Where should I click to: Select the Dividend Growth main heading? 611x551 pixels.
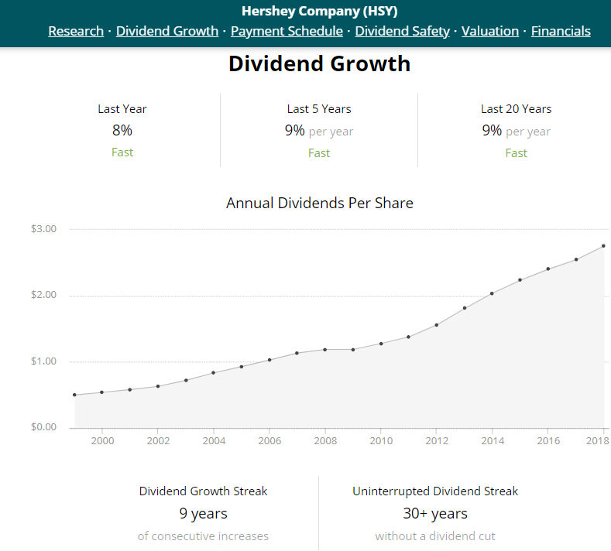coord(320,63)
